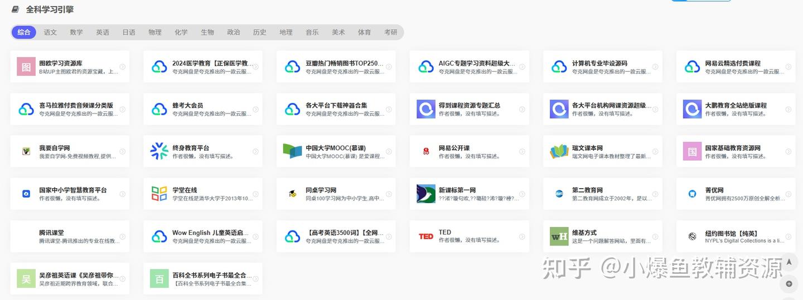Click the cloud icon of 蜂考大会员
This screenshot has width=803, height=300.
(159, 109)
